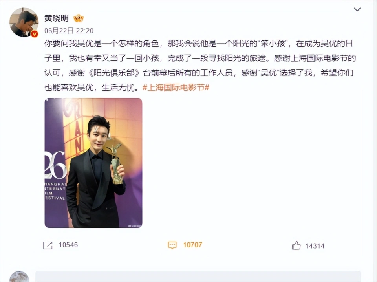Click the watermark at photo's bottom edge
This screenshot has width=377, height=282.
click(135, 226)
